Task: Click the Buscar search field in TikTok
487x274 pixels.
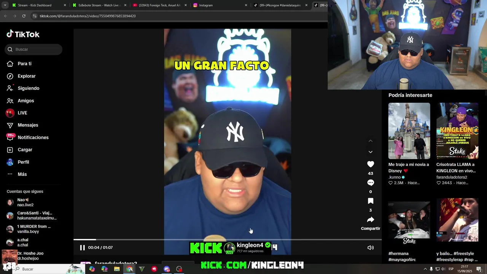Action: pos(33,49)
